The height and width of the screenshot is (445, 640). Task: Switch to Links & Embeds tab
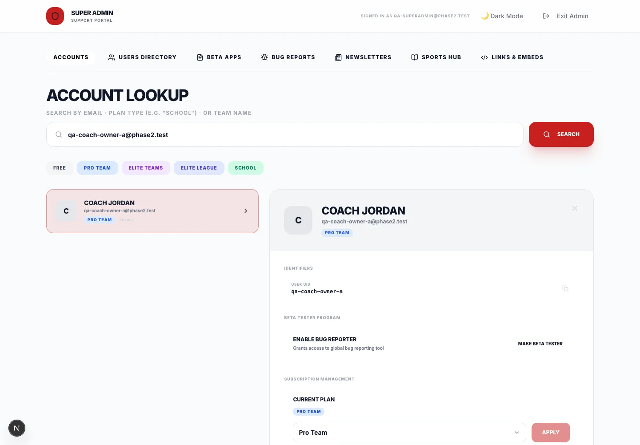point(512,57)
